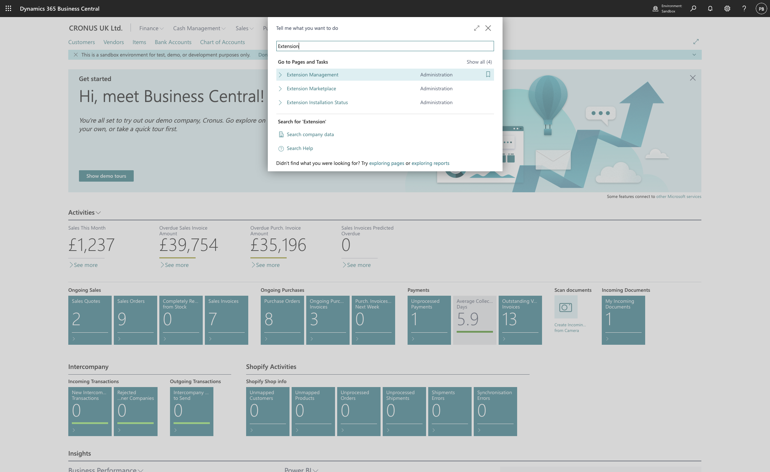This screenshot has height=472, width=770.
Task: Dismiss the sandbox notification with the X
Action: [76, 55]
